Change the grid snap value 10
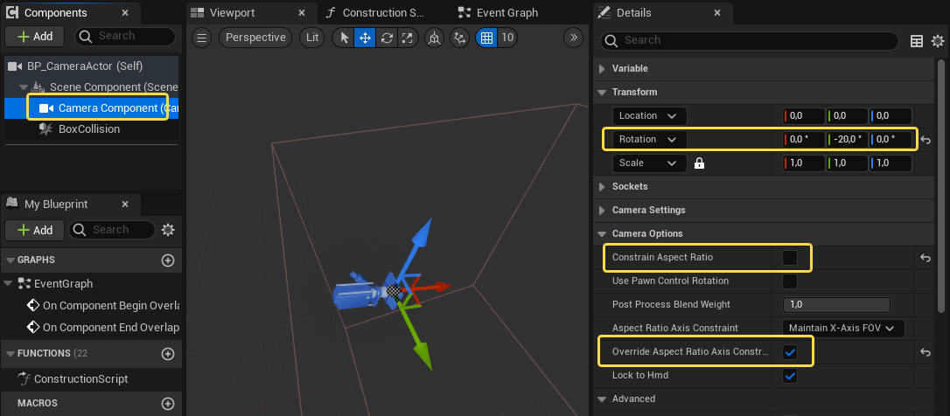This screenshot has height=416, width=950. coord(507,38)
